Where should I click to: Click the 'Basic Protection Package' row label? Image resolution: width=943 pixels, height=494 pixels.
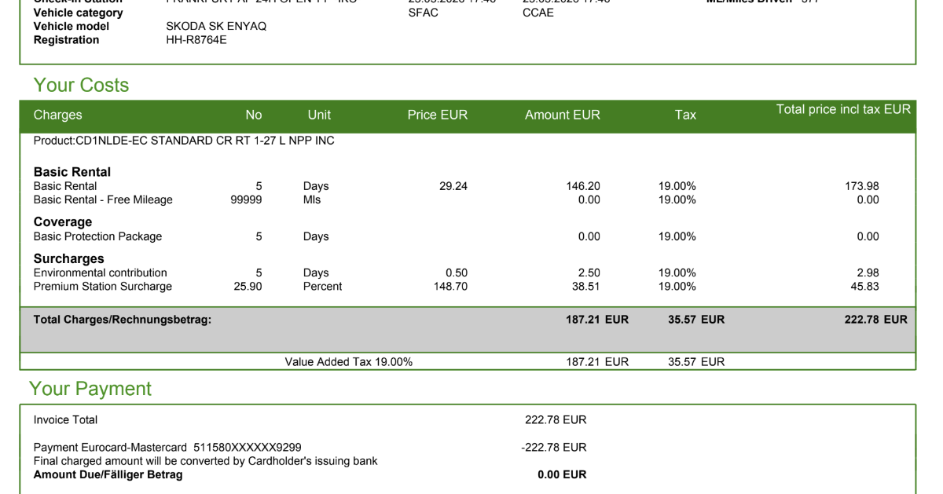click(x=97, y=236)
